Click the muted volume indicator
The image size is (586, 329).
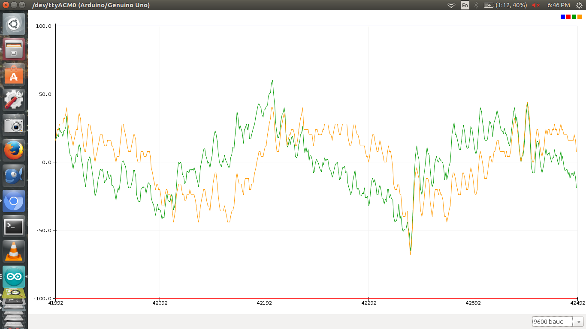[x=536, y=5]
